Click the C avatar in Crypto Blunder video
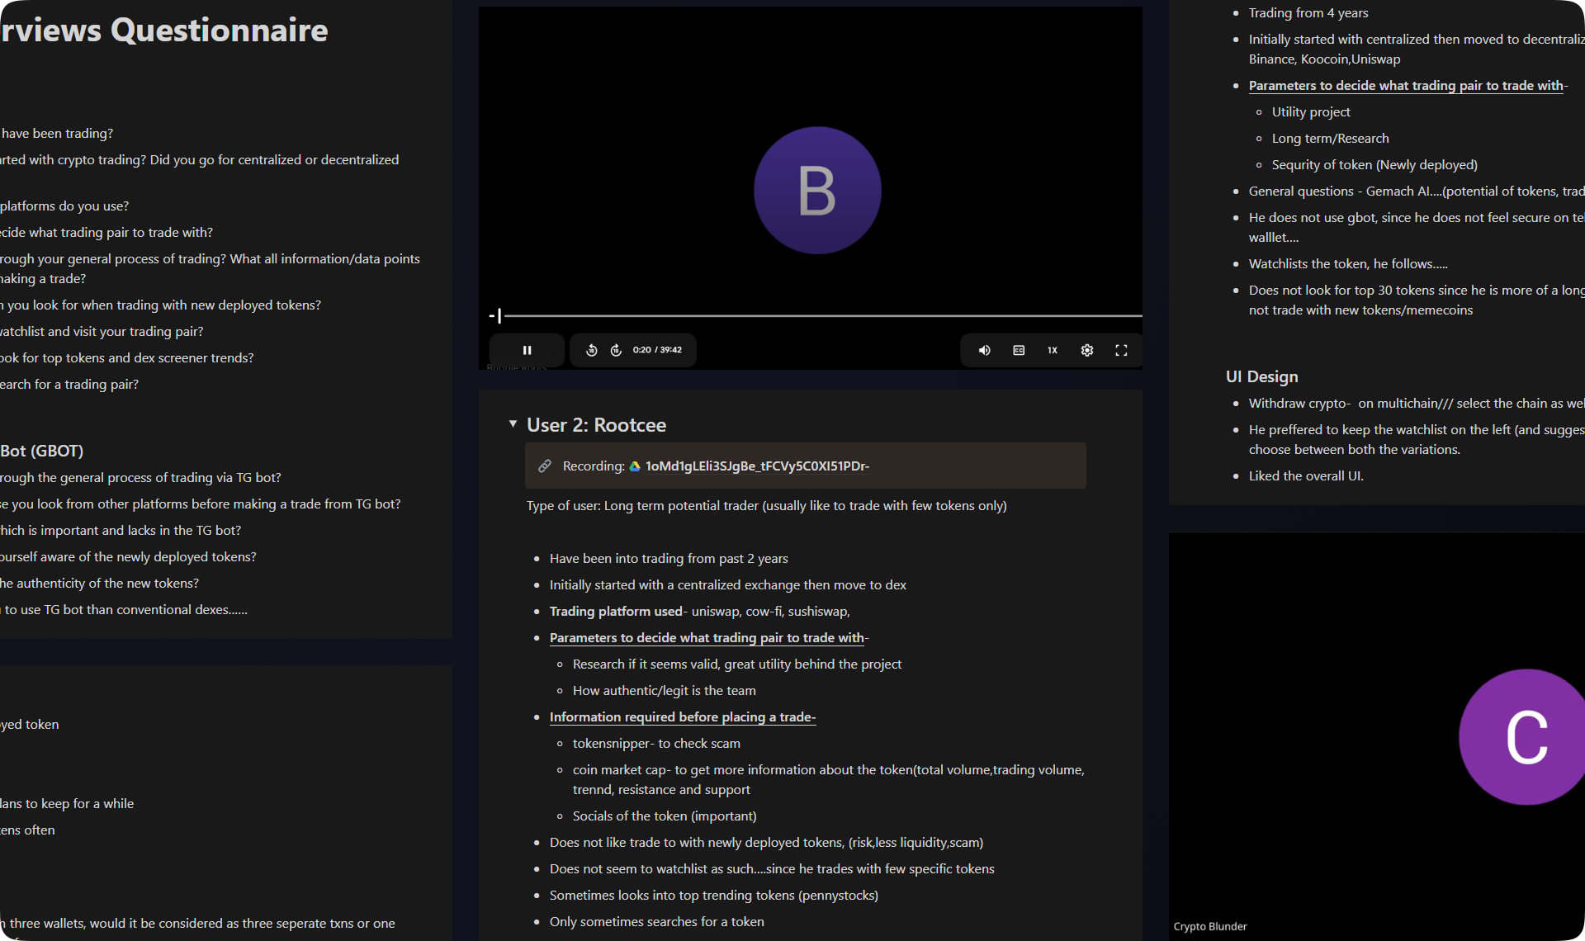 coord(1524,736)
